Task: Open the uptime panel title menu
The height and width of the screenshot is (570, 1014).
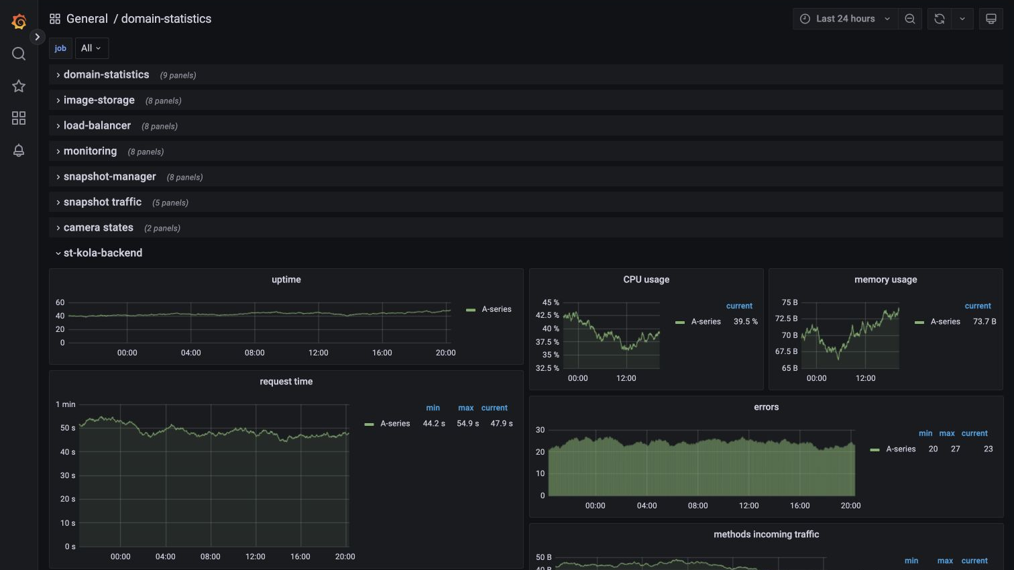Action: [x=286, y=280]
